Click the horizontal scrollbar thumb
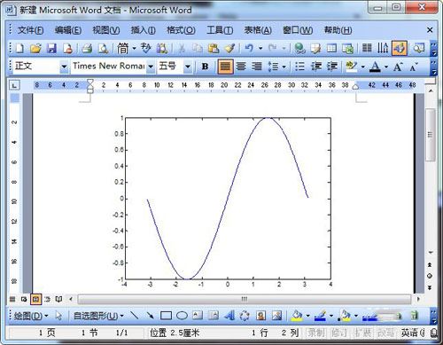443x345 pixels. click(244, 299)
